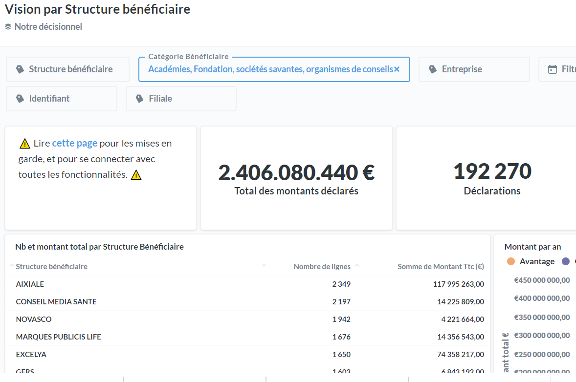Click the warning icon before 'Lire'
Viewport: 576px width, 382px height.
(25, 144)
